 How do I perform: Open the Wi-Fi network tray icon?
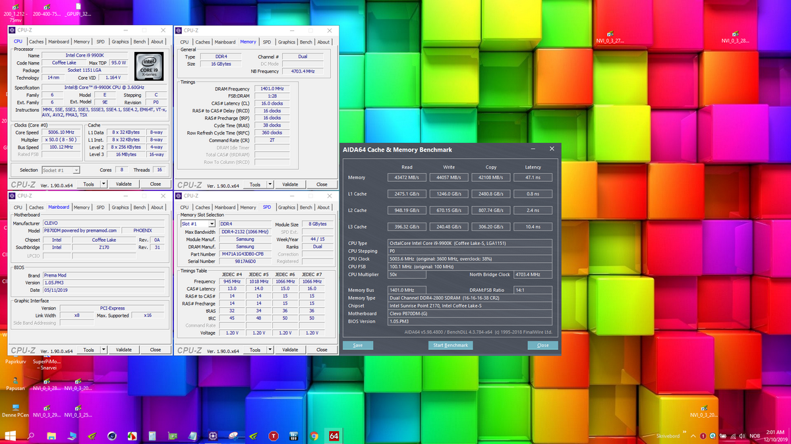point(732,436)
